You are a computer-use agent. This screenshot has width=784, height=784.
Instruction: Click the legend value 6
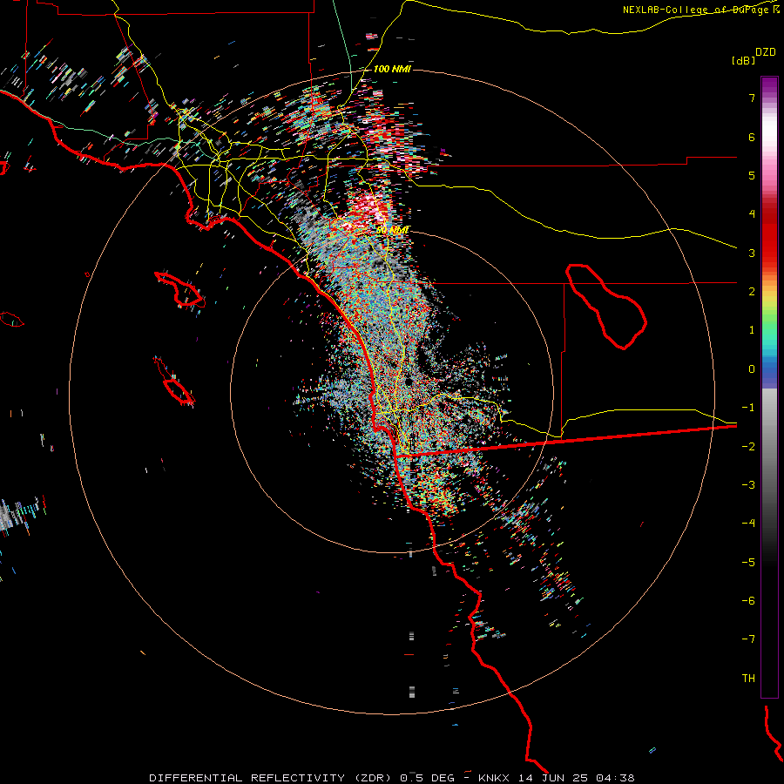(752, 137)
